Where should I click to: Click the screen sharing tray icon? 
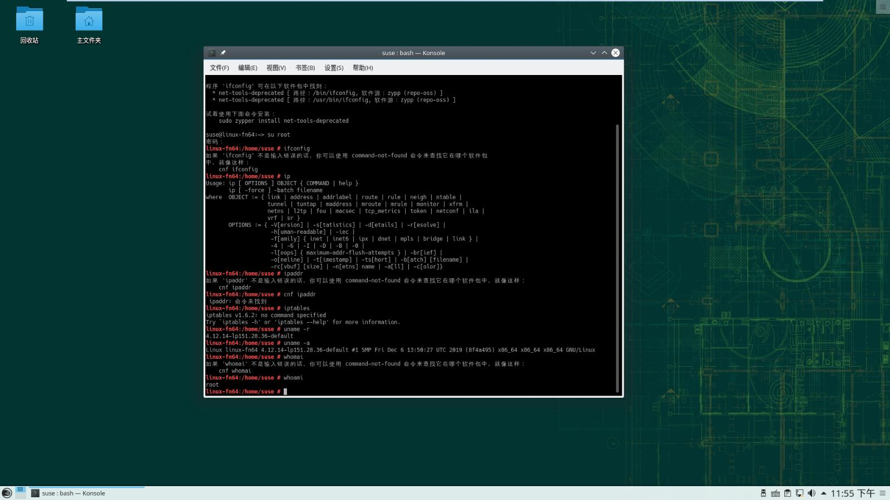[800, 493]
